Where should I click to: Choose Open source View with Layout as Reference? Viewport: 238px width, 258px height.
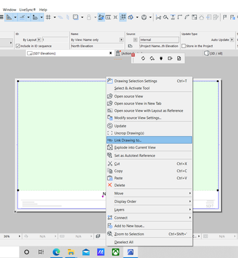[x=149, y=111]
